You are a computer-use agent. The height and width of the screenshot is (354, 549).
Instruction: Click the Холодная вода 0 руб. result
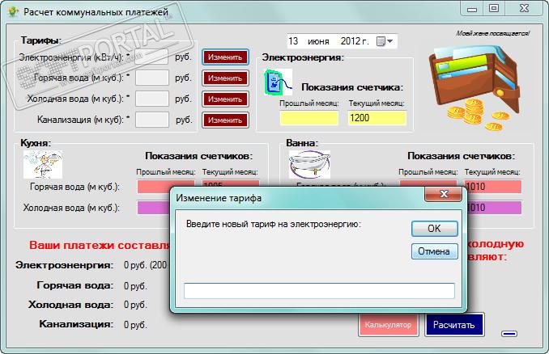coord(135,305)
